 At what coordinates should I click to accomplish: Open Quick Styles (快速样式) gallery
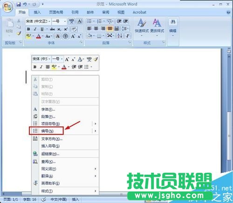tap(142, 27)
